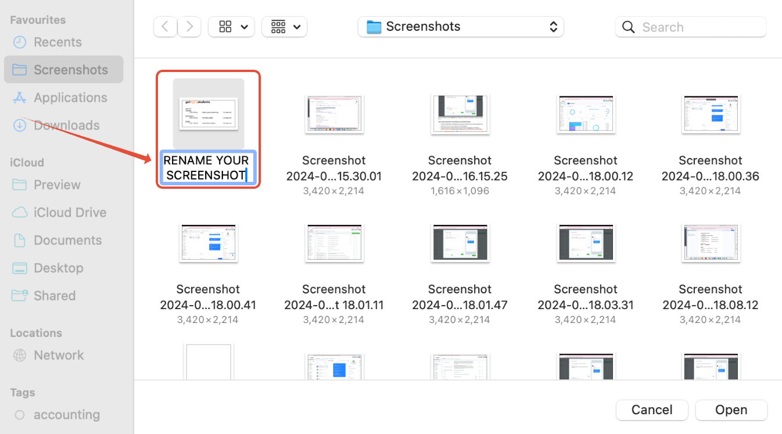Select thumbnail of Screenshot 2024-0…18.01.47

coord(460,242)
